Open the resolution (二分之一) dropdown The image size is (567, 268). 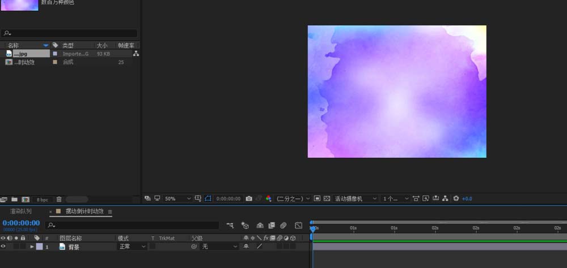click(293, 199)
